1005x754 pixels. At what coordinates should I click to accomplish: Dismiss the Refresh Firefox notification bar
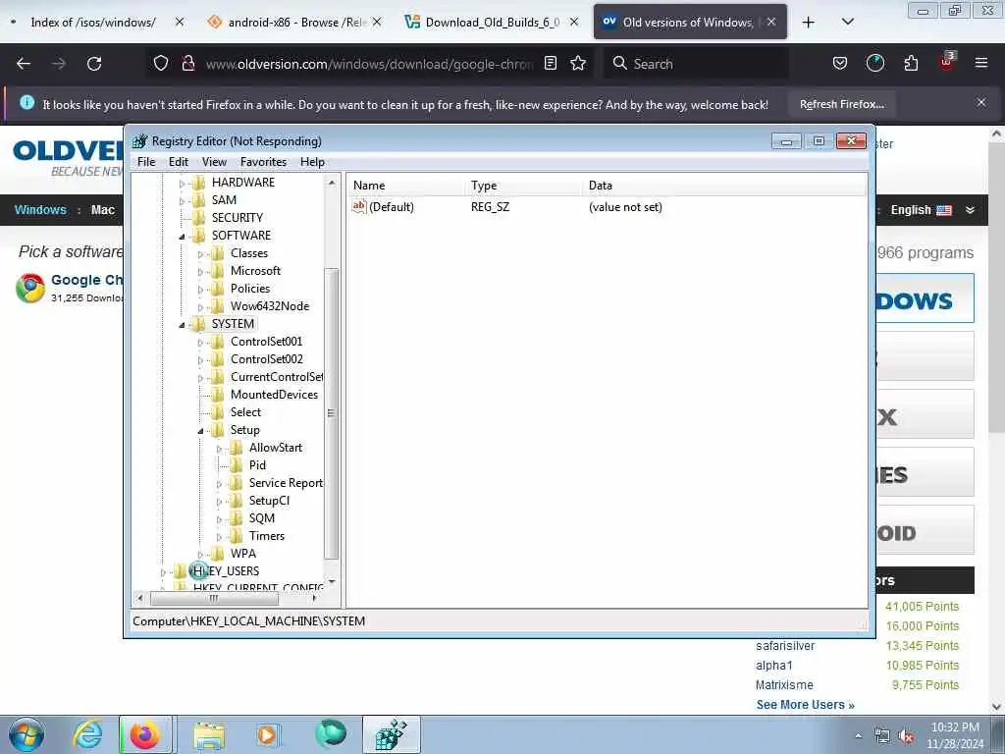[981, 102]
